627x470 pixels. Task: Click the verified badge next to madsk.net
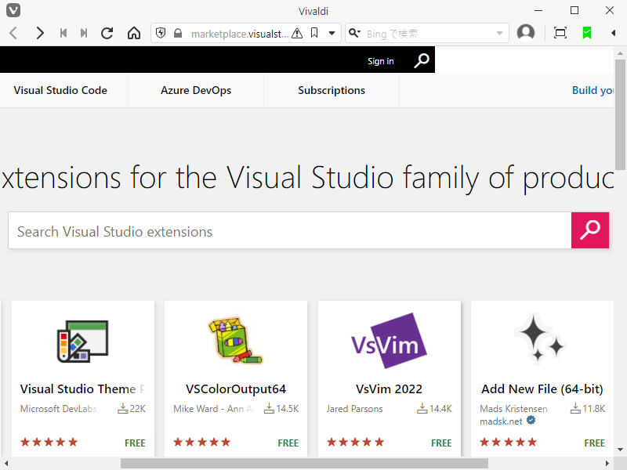(x=531, y=420)
